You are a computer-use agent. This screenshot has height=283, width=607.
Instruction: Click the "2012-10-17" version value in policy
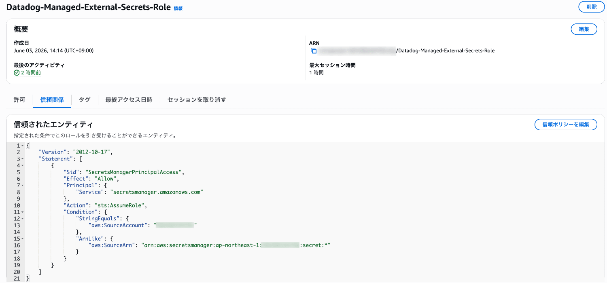[x=92, y=152]
